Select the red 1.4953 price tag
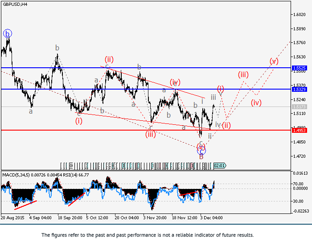The height and width of the screenshot is (246, 312). 300,131
